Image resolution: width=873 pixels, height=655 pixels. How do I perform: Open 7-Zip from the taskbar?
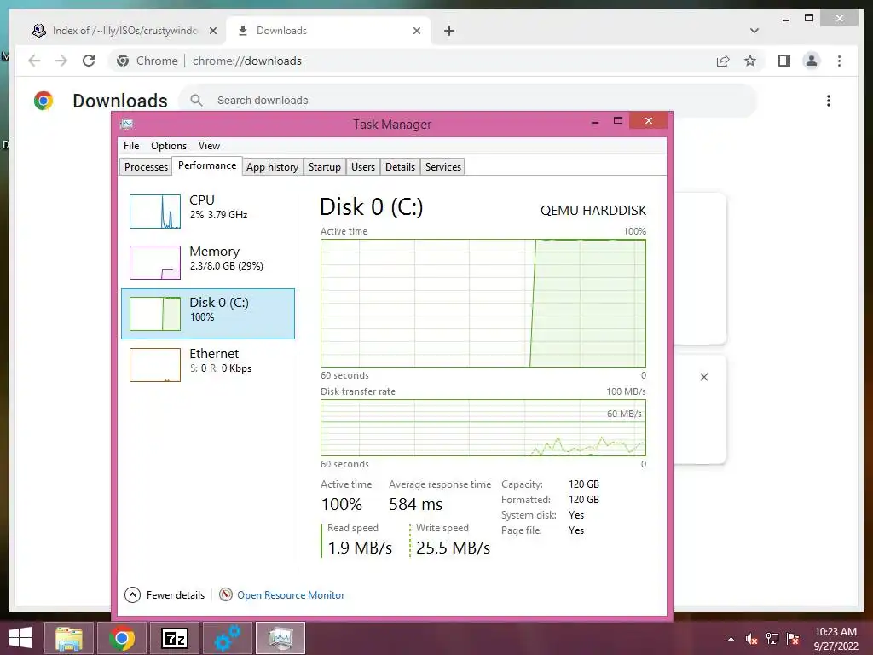(175, 638)
